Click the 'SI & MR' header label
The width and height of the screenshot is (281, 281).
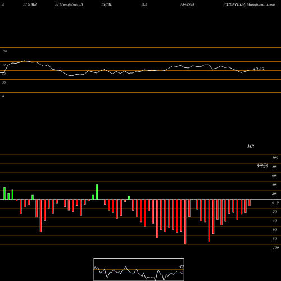[30, 4]
